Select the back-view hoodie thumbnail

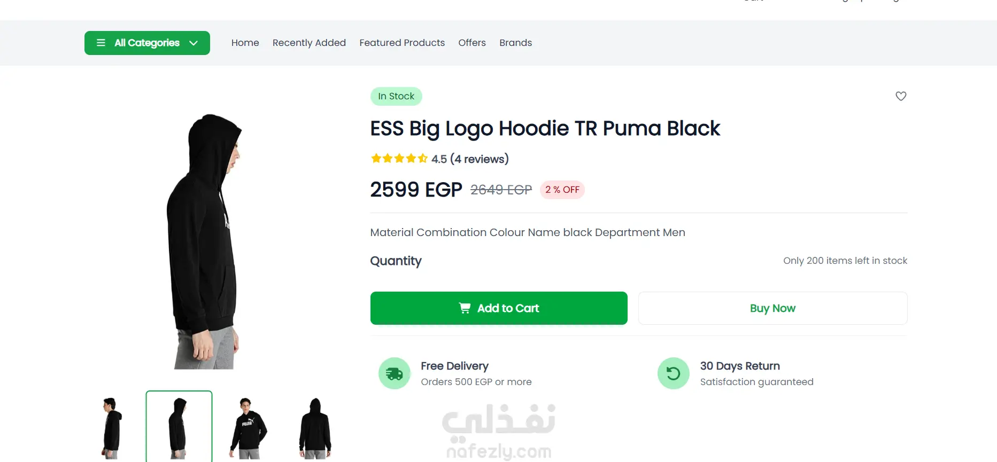[x=315, y=428]
